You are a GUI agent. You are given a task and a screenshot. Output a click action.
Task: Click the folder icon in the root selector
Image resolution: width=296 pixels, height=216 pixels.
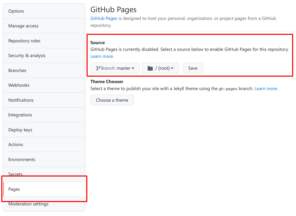[151, 68]
